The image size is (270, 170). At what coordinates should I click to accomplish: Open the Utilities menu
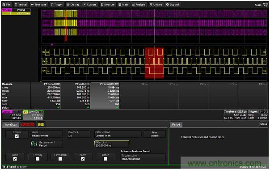coord(156,4)
